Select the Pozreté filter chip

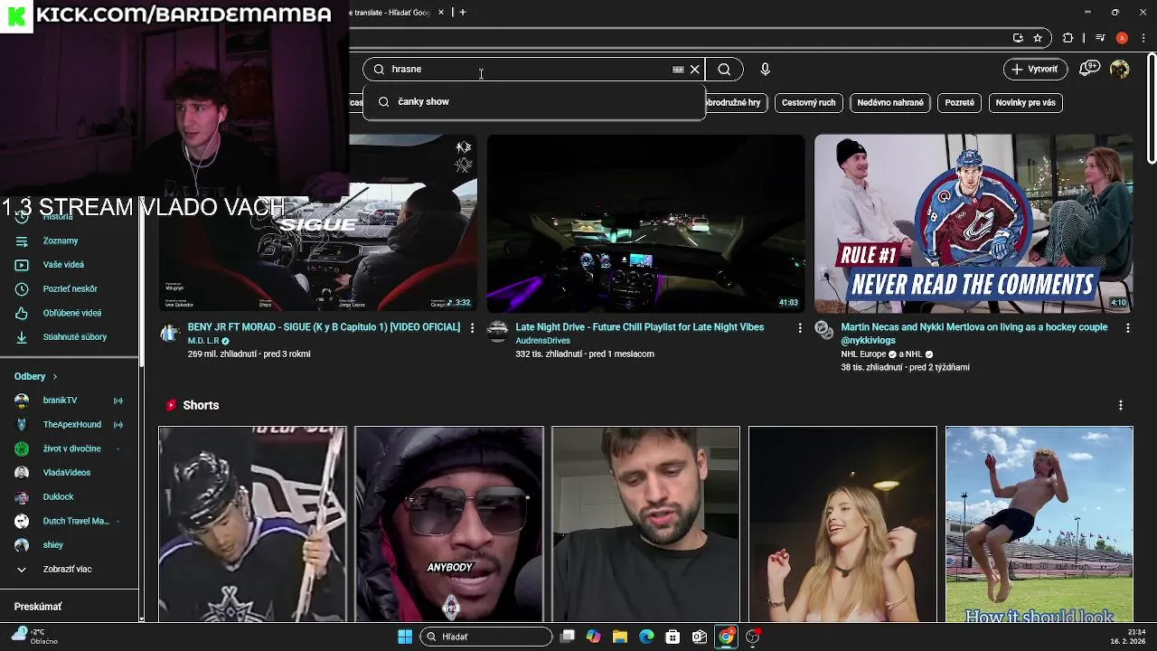959,102
